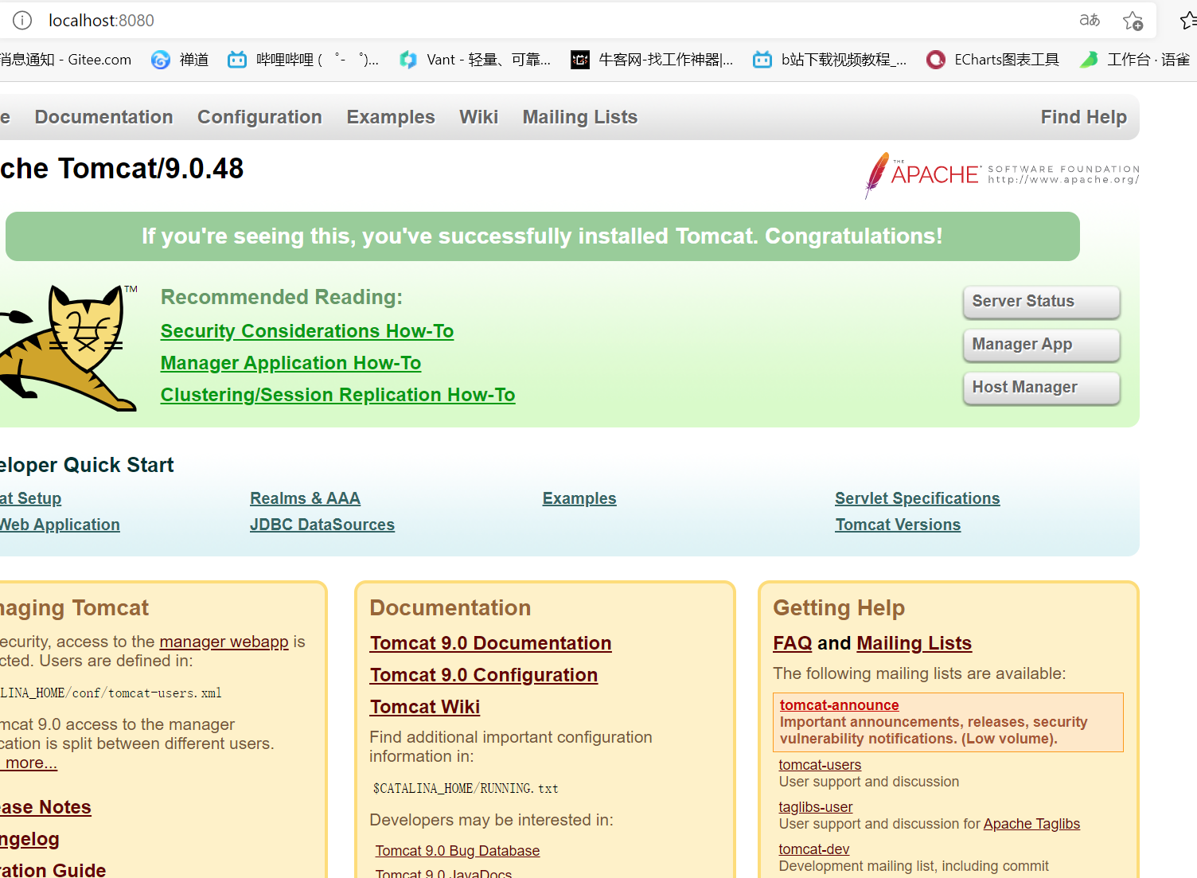The width and height of the screenshot is (1197, 878).
Task: Open tomcat-announce mailing list link
Action: (x=840, y=705)
